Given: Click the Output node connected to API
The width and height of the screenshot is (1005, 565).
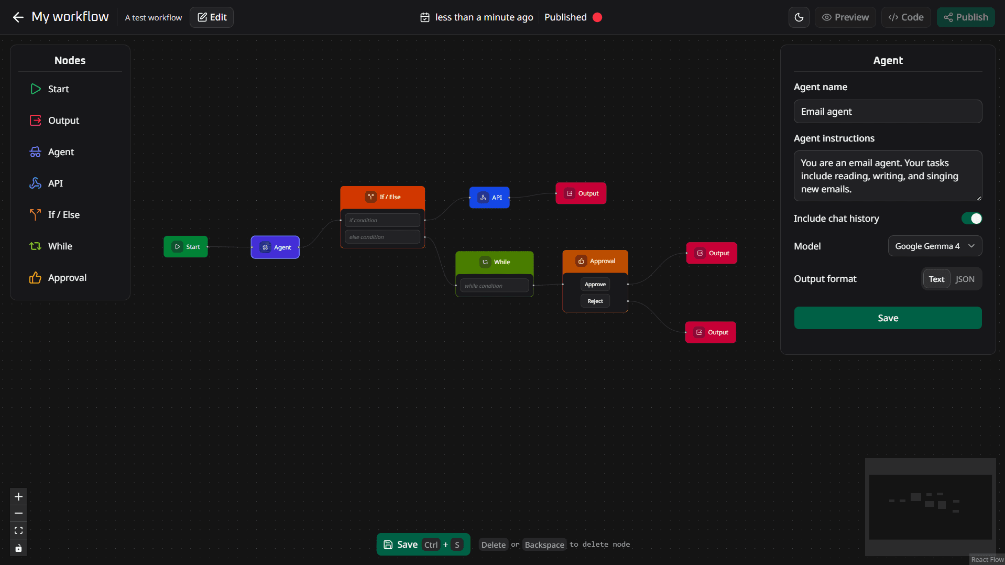Looking at the screenshot, I should (x=581, y=193).
